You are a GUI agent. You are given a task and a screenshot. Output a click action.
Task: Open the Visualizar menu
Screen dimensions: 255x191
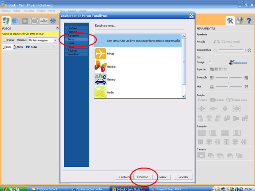[29, 11]
